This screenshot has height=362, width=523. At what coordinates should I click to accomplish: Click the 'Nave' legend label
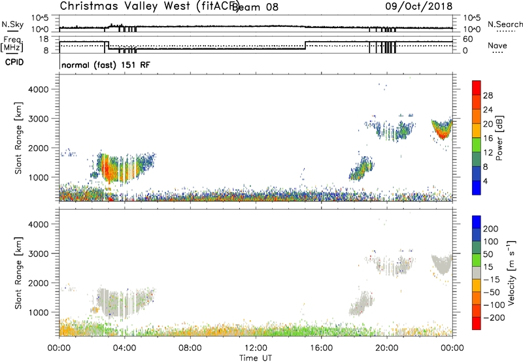point(498,45)
